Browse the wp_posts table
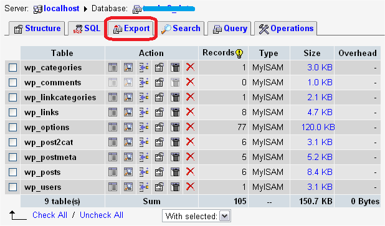The width and height of the screenshot is (385, 226). point(113,172)
